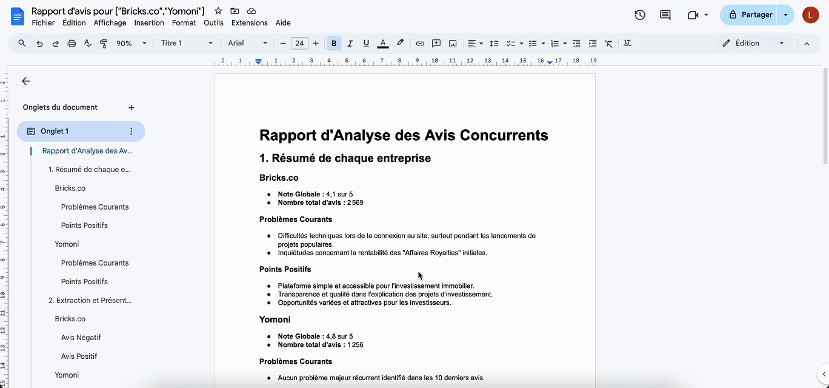Decrease the paragraph indent
Viewport: 829px width, 388px height.
(576, 43)
